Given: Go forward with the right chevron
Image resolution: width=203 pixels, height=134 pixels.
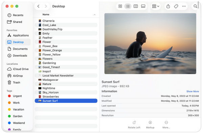Looking at the screenshot, I should click(46, 6).
